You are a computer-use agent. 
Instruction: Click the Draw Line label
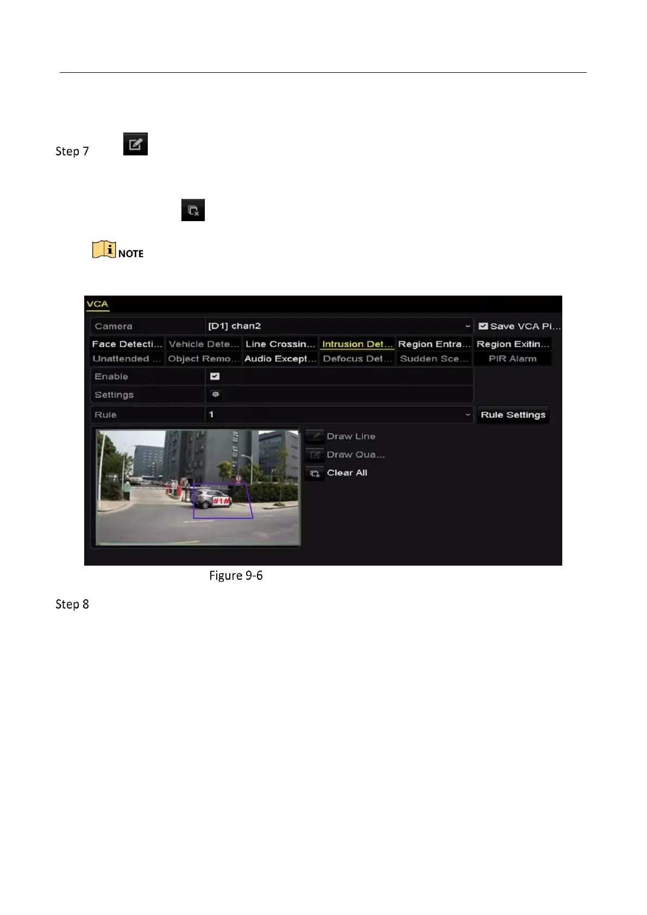pos(351,436)
